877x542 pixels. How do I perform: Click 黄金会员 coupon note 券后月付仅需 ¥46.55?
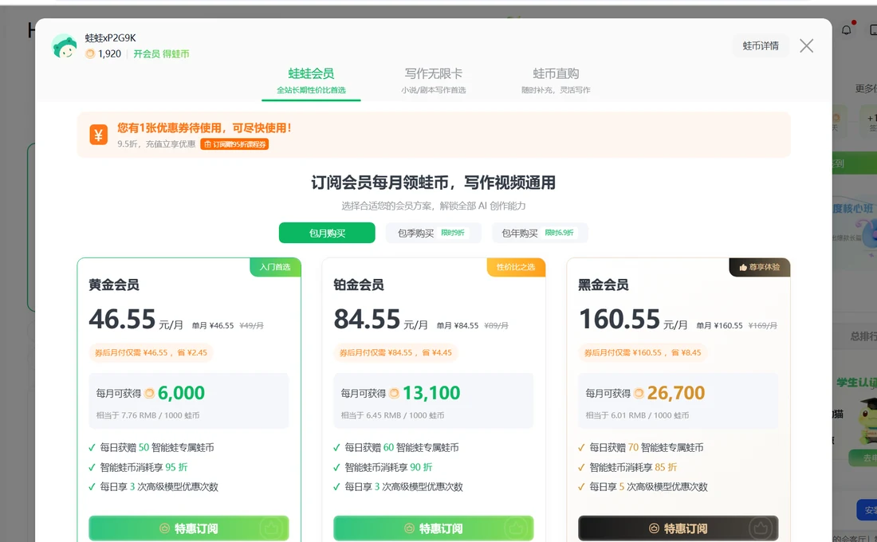coord(151,352)
